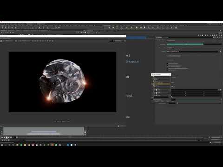Image resolution: width=223 pixels, height=167 pixels.
Task: Click the blue node label text in network view
Action: (132, 62)
